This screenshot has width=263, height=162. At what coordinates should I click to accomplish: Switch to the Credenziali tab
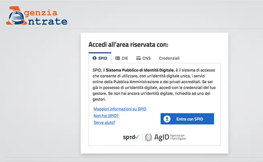169,58
